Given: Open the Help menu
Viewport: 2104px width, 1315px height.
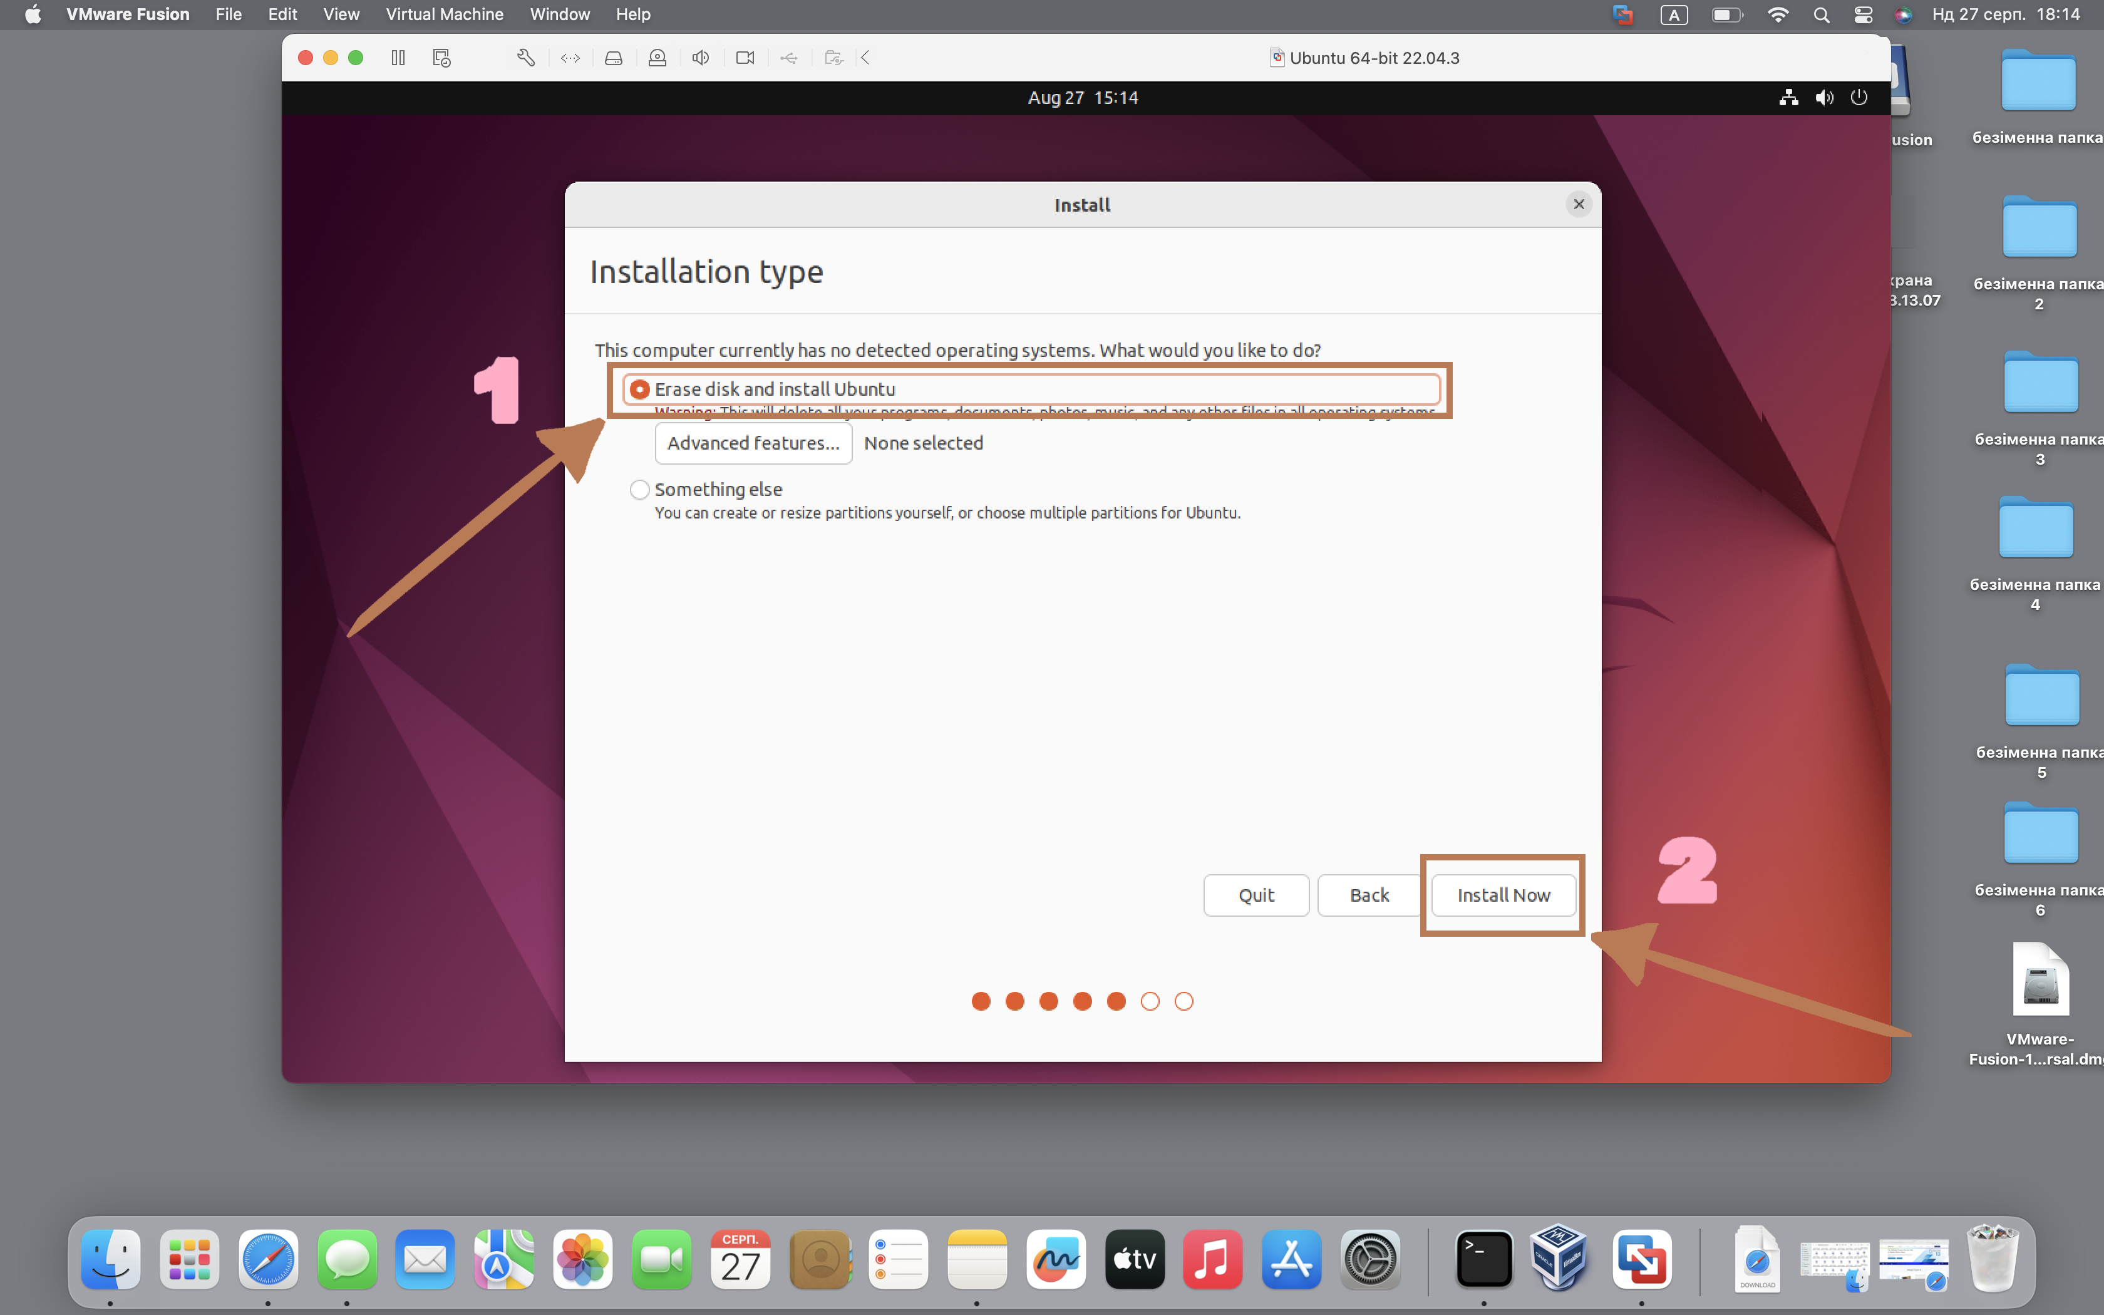Looking at the screenshot, I should [633, 14].
